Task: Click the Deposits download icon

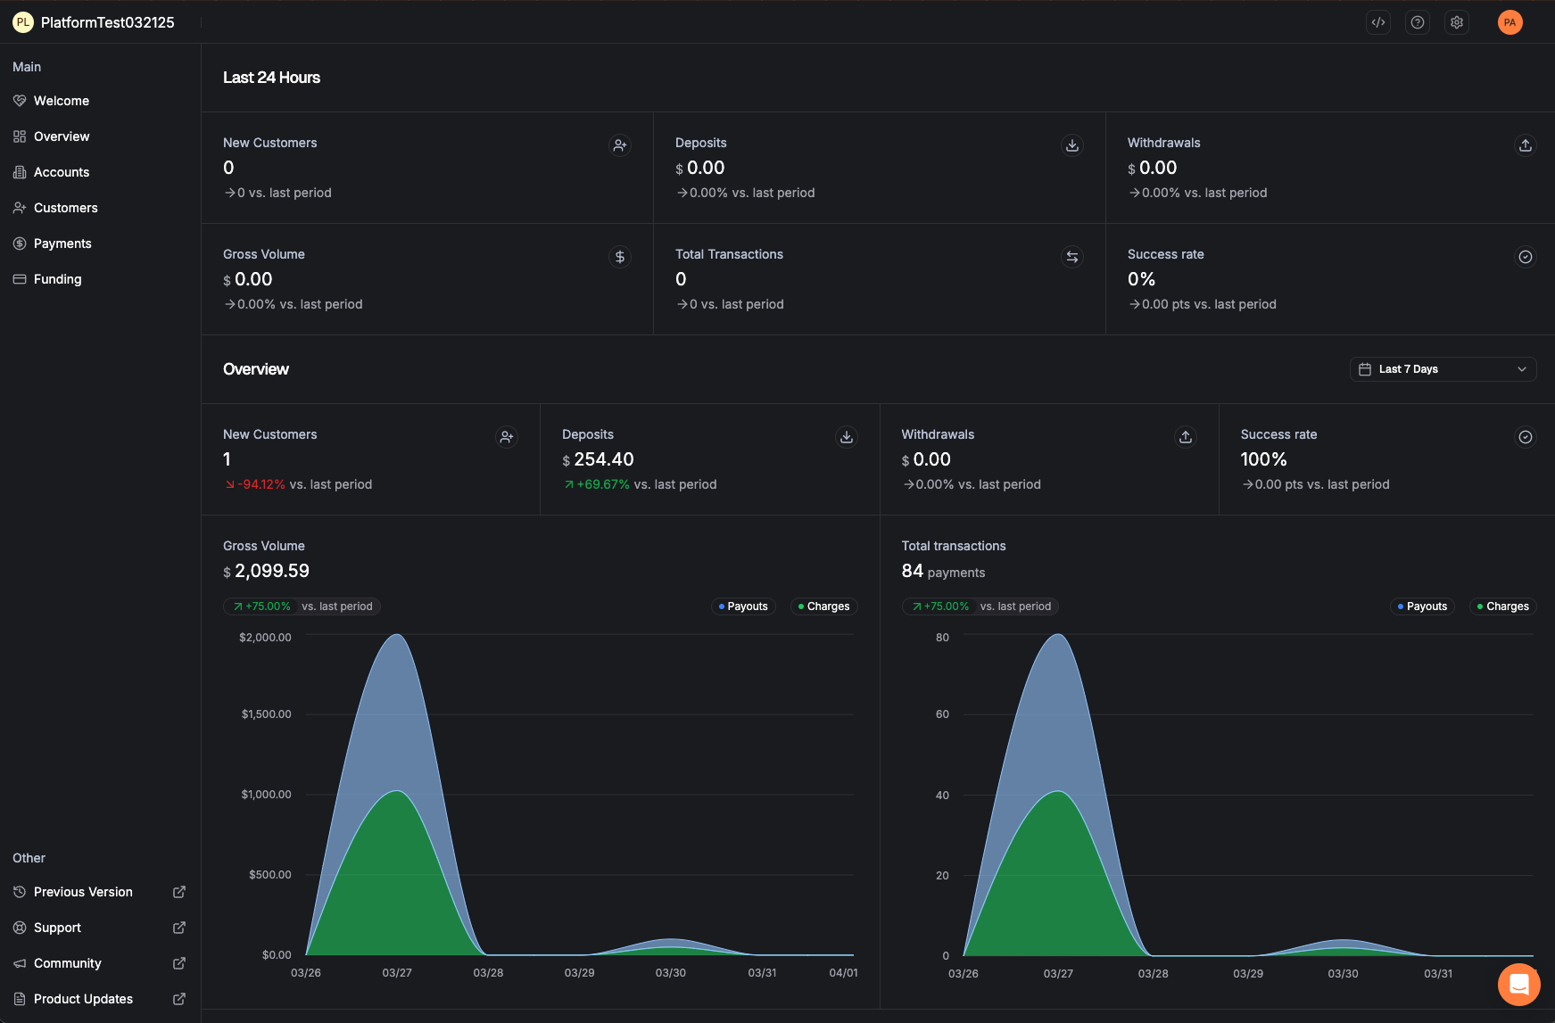Action: click(1071, 145)
